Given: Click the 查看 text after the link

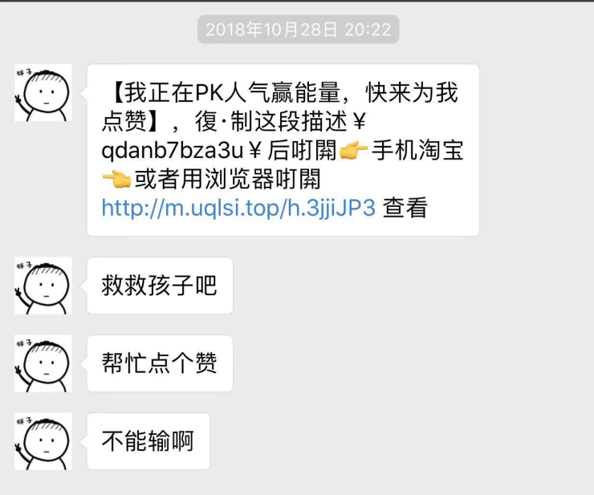Looking at the screenshot, I should point(405,208).
